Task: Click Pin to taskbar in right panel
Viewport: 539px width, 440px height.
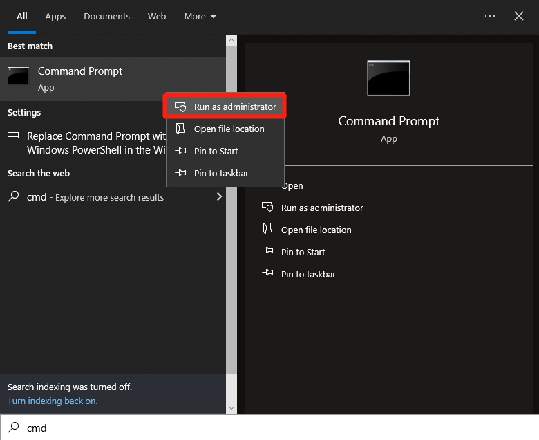Action: pyautogui.click(x=308, y=274)
